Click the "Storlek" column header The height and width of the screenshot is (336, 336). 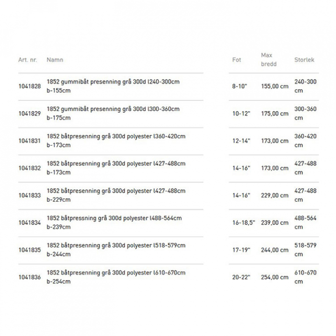(x=304, y=60)
